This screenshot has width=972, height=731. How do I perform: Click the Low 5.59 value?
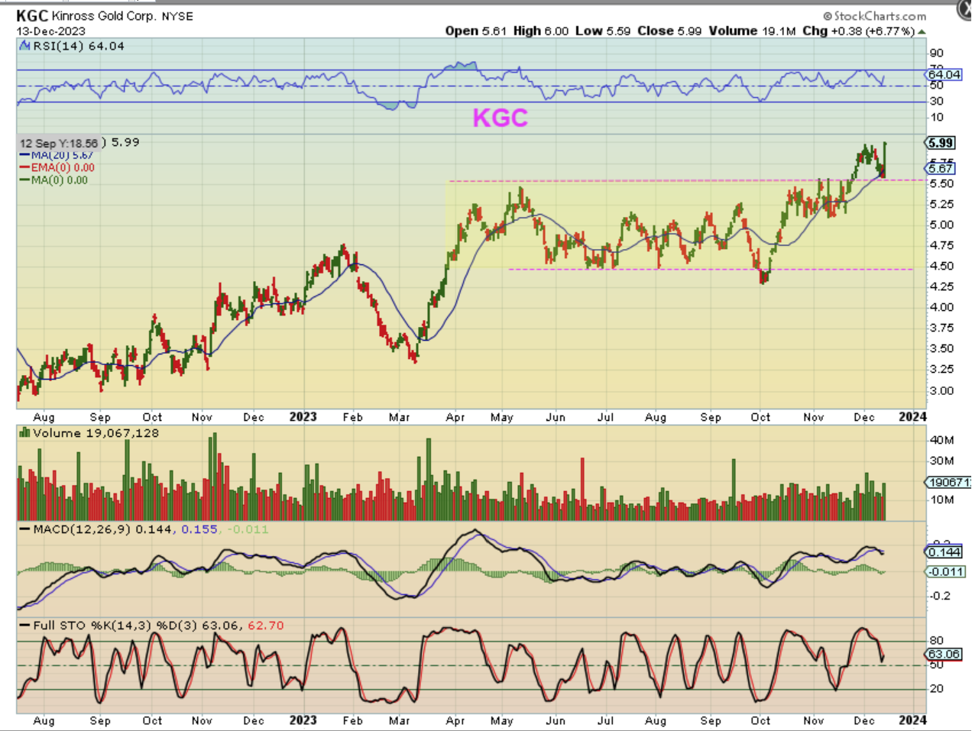click(603, 31)
